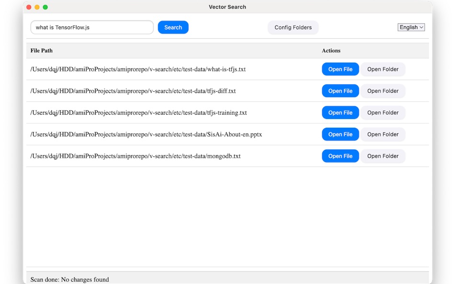Open the folder containing SisAi-About-en.pptx
This screenshot has width=455, height=284.
tap(383, 134)
